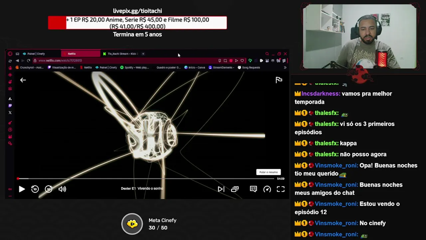Open Song Requests bookmark

pyautogui.click(x=249, y=67)
